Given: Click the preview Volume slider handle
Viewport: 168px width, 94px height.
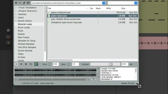Looking at the screenshot, I should tap(111, 64).
